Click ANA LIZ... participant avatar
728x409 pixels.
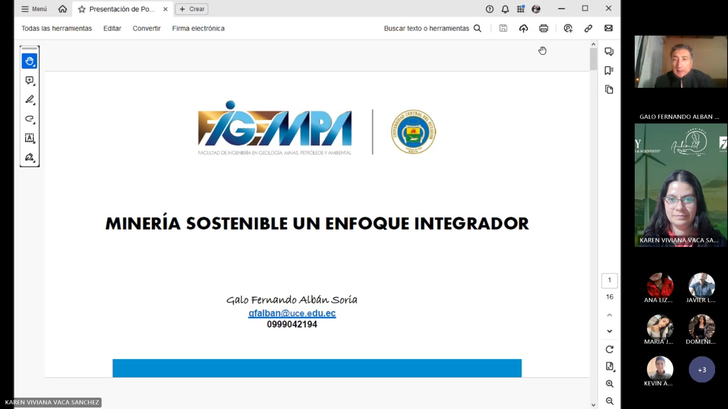coord(660,285)
